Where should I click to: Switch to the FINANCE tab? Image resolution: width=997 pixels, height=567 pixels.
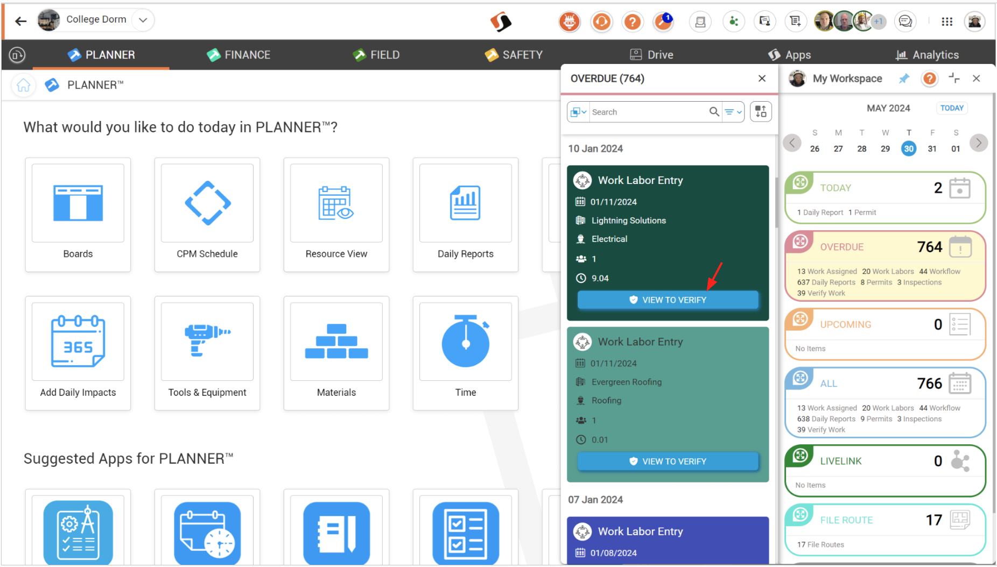pyautogui.click(x=238, y=55)
